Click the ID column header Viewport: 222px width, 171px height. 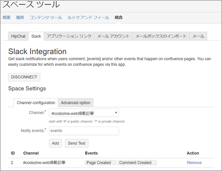click(x=13, y=153)
